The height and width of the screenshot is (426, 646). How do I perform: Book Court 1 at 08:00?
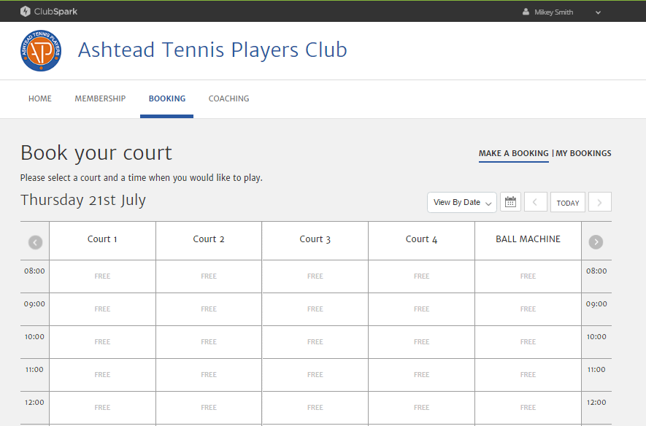coord(102,276)
